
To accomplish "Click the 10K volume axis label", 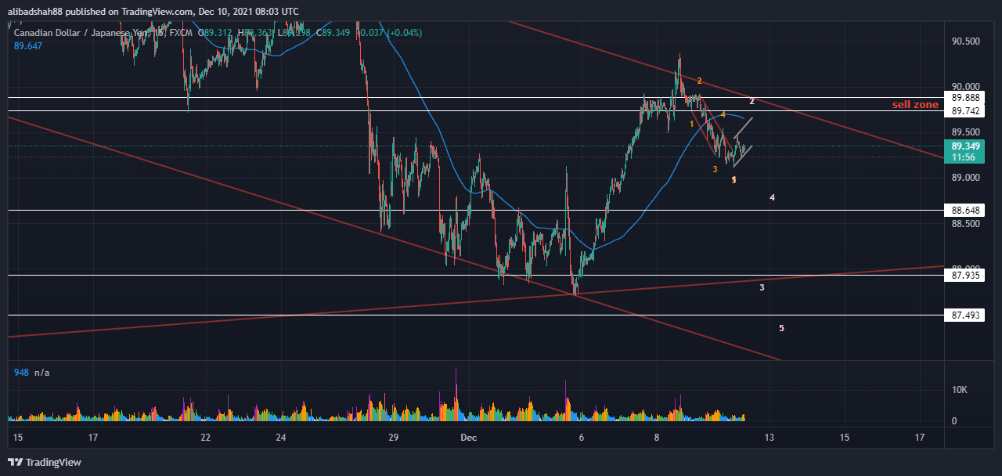I will pyautogui.click(x=960, y=389).
